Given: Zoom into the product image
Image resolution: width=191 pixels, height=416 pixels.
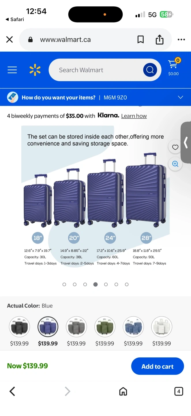Looking at the screenshot, I should pyautogui.click(x=175, y=164).
